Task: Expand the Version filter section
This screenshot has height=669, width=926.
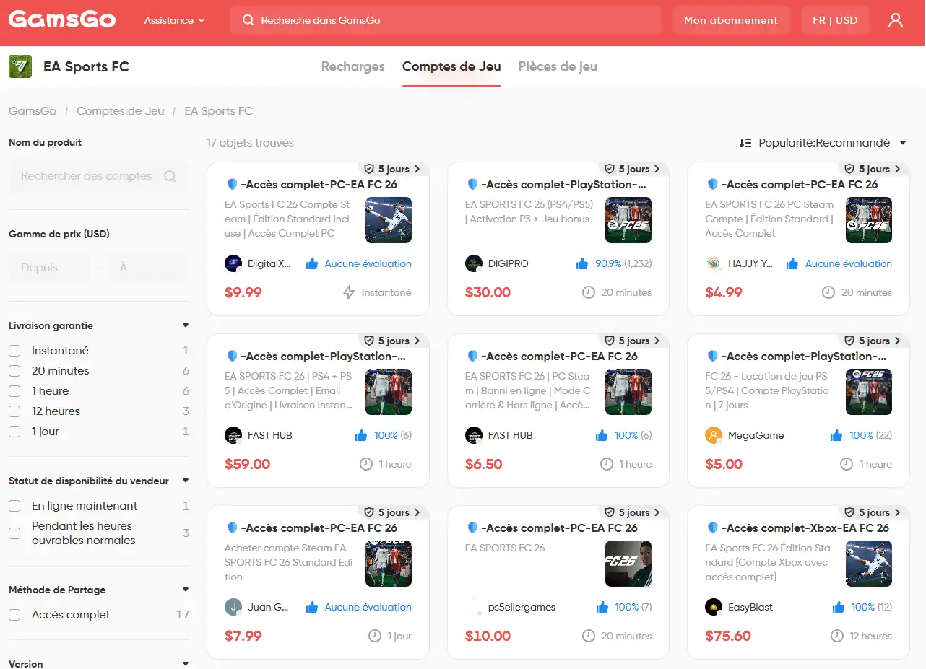Action: [186, 663]
